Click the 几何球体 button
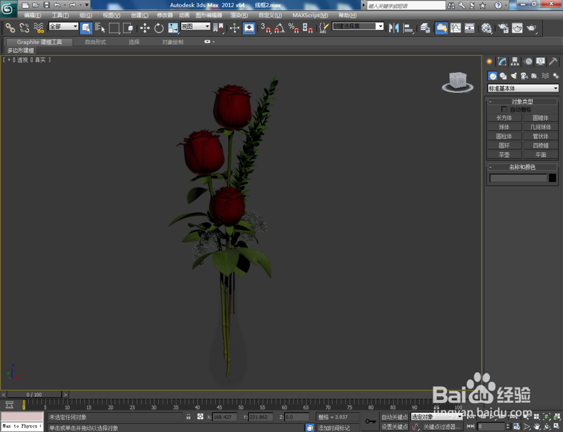This screenshot has height=432, width=563. tap(540, 127)
